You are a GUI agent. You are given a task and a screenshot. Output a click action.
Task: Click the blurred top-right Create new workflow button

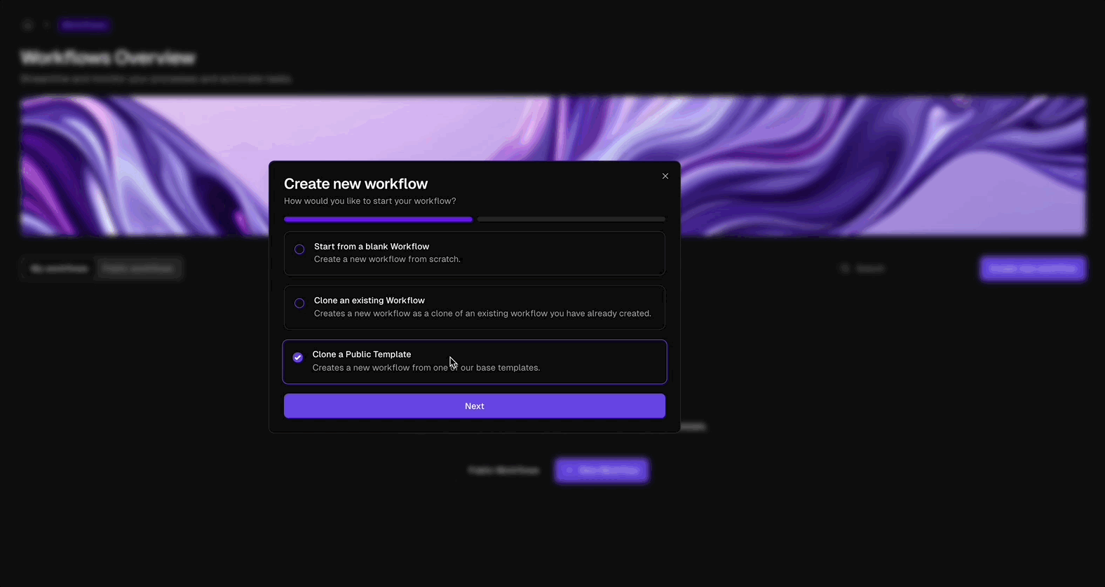[1033, 268]
